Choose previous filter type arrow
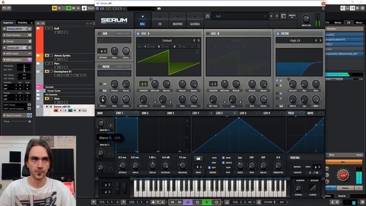The width and height of the screenshot is (366, 206). (x=316, y=41)
